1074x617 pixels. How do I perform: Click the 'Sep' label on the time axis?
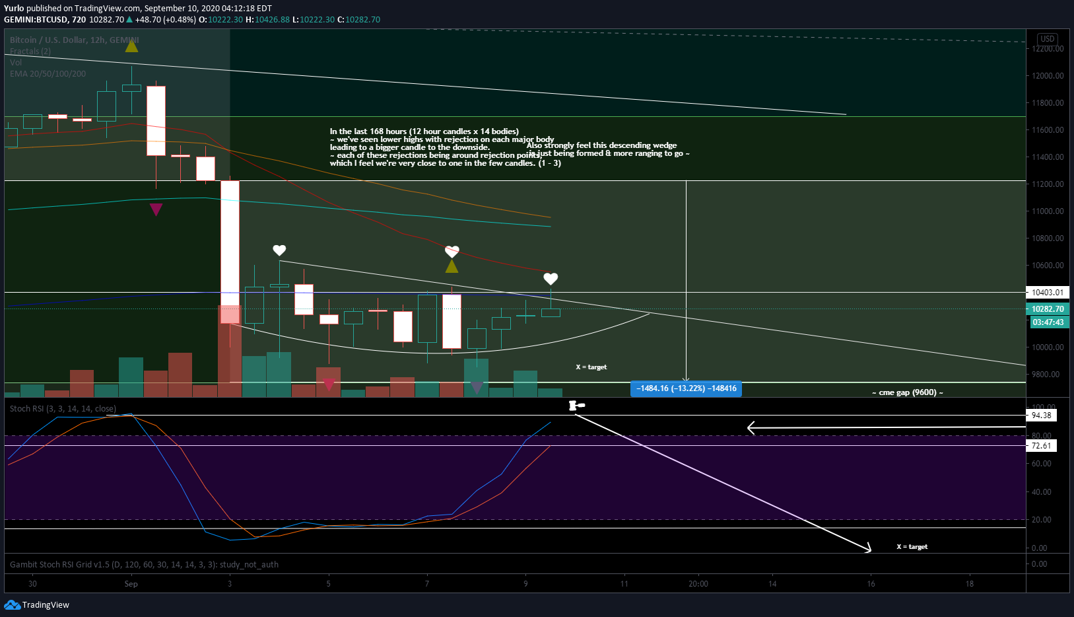click(131, 584)
